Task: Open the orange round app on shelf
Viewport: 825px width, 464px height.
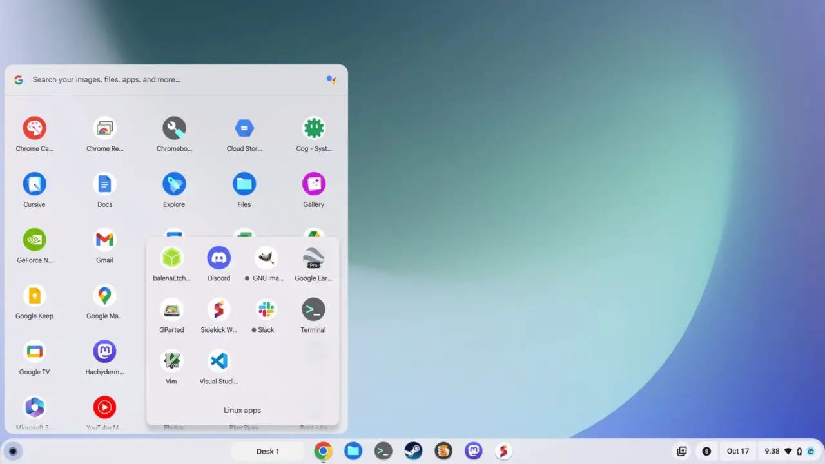Action: (443, 451)
